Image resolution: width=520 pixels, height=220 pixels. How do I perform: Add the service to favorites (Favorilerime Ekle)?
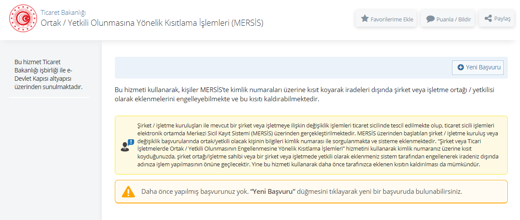pos(386,19)
